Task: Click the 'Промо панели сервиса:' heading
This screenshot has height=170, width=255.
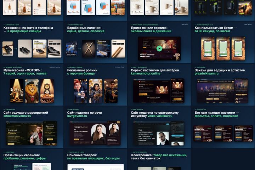Action: pyautogui.click(x=149, y=28)
